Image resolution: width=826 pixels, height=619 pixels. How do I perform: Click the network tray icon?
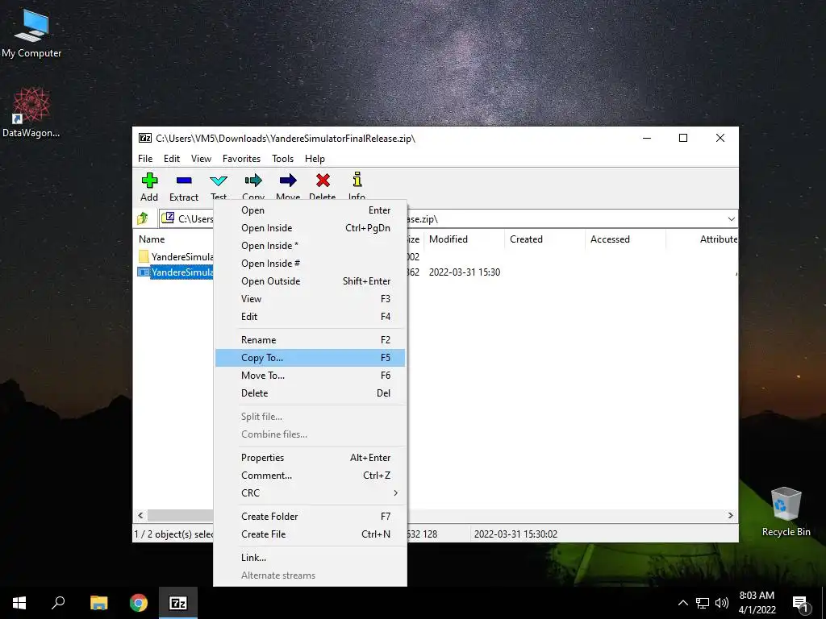coord(703,603)
